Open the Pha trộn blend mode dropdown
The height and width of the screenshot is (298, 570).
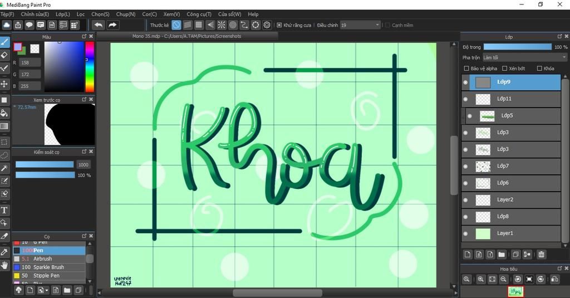tap(524, 57)
